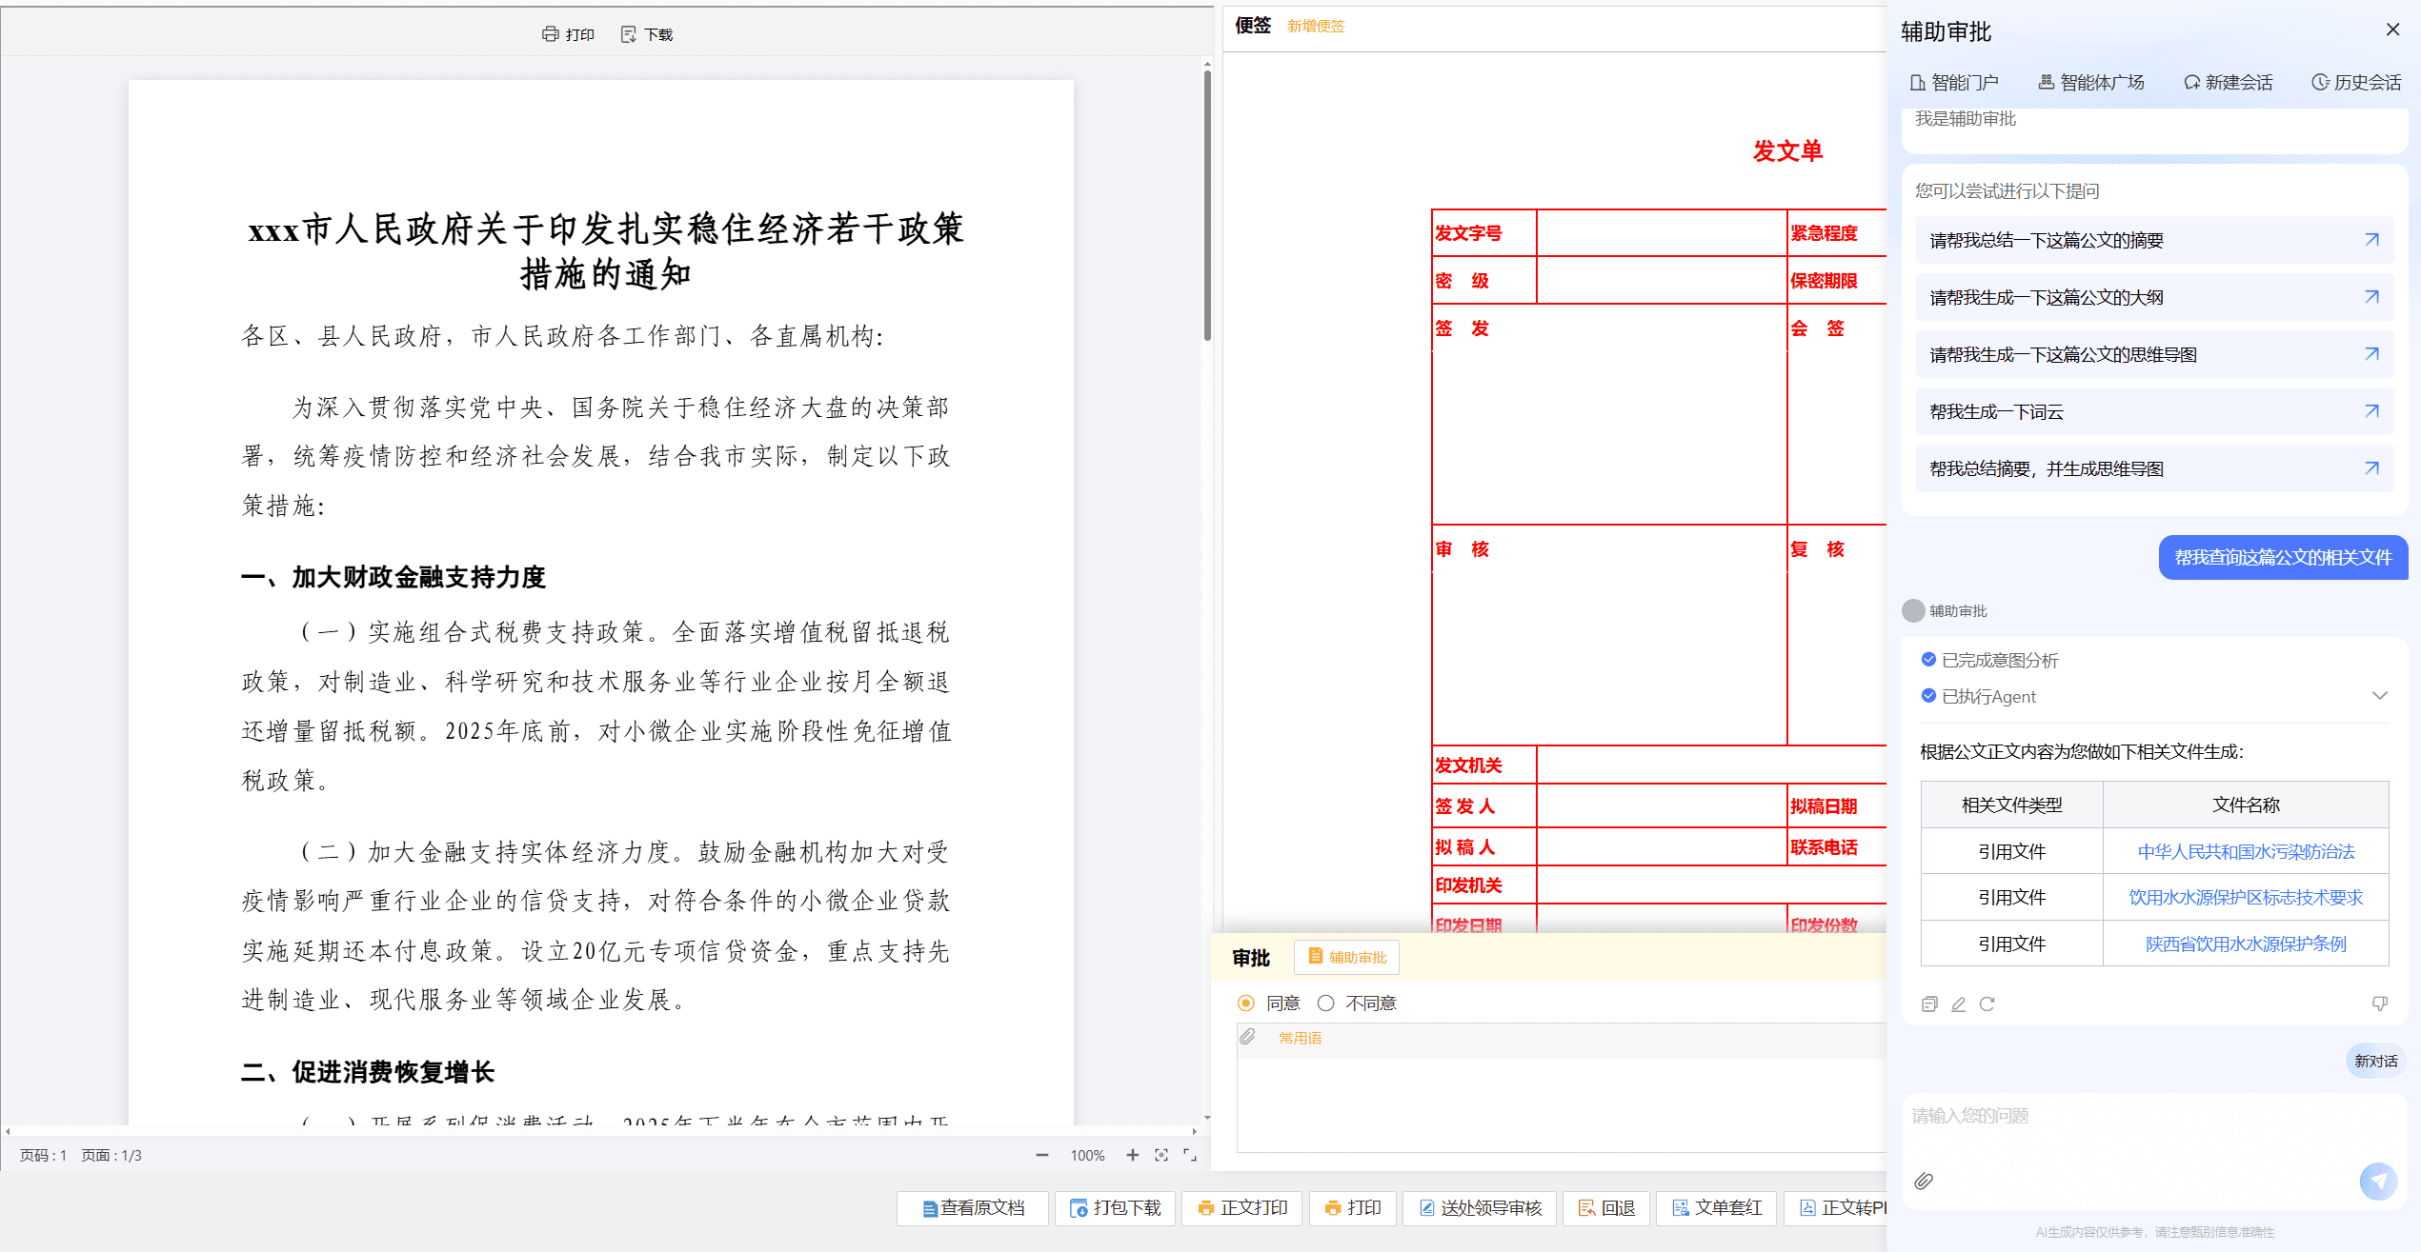Click the 帮我查询这篇公文的相关文件 message bubble
The image size is (2421, 1252).
click(x=2283, y=557)
